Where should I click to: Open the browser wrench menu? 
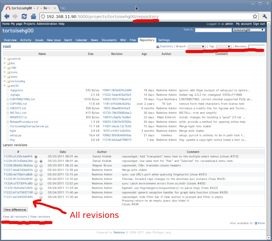pyautogui.click(x=265, y=17)
